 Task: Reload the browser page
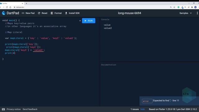[x=7, y=7]
